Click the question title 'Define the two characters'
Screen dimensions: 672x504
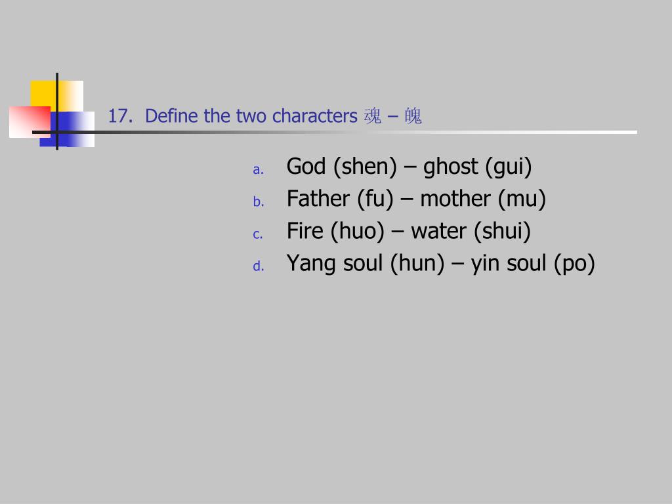(x=251, y=116)
